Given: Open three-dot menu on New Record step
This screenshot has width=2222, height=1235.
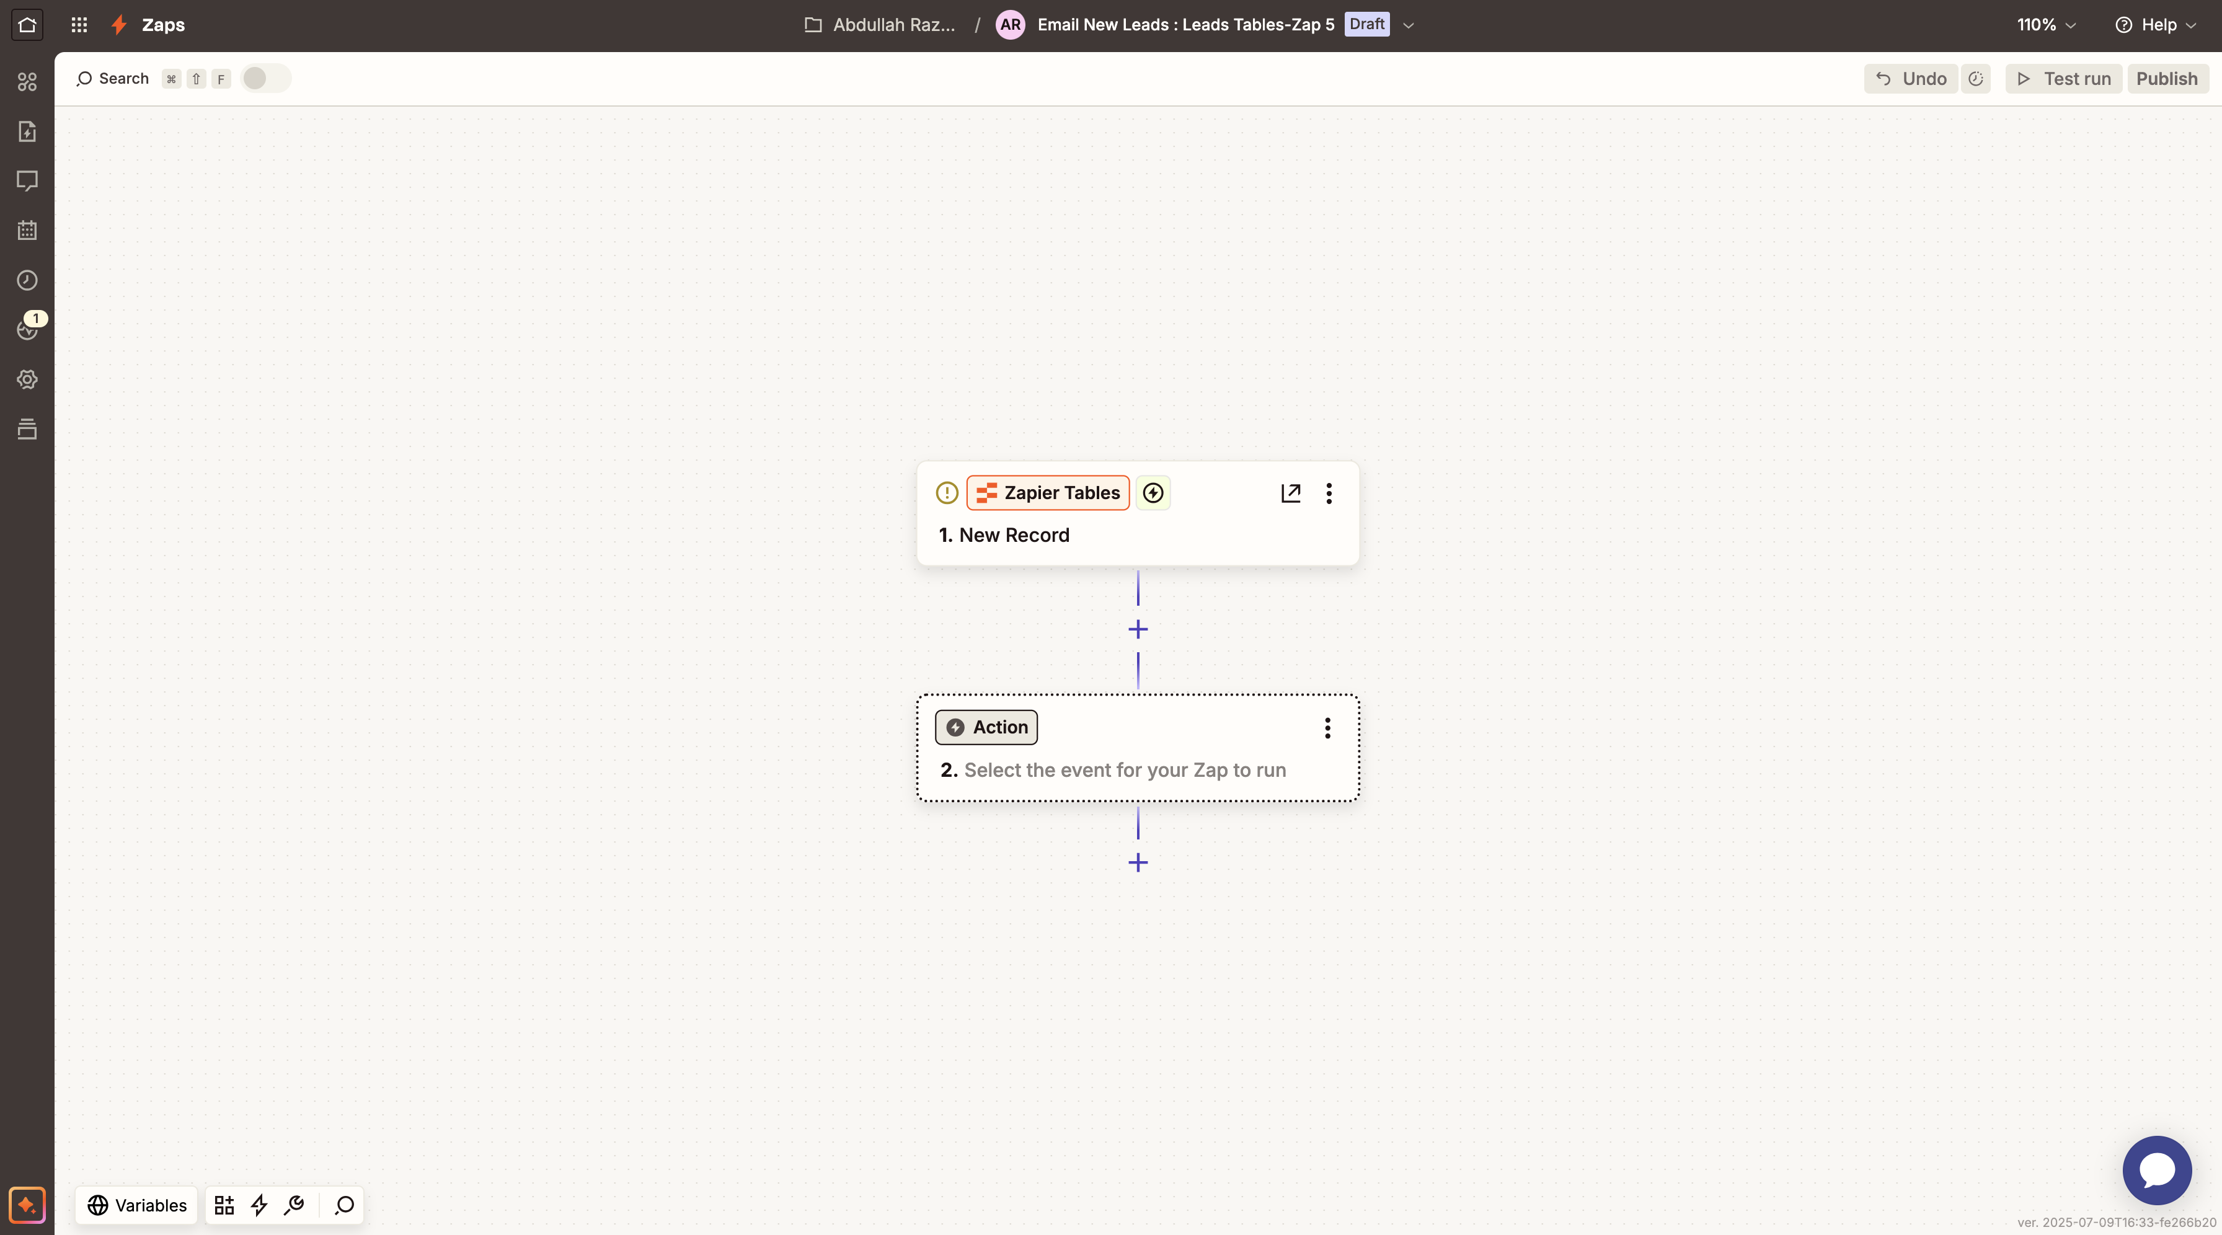Looking at the screenshot, I should [x=1329, y=492].
